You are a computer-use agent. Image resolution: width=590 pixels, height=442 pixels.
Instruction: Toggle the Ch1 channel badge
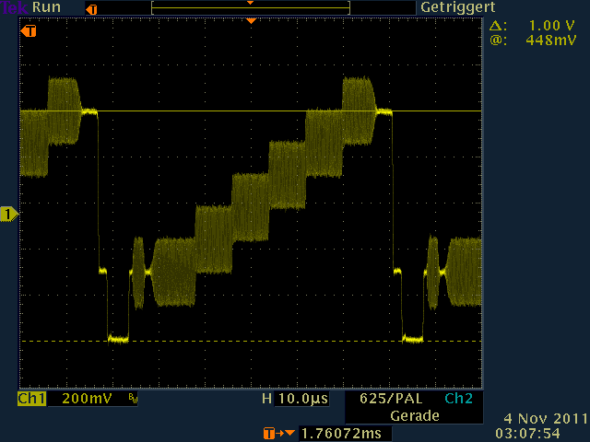(31, 400)
